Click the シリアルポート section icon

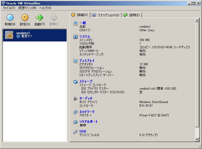coord(76,122)
